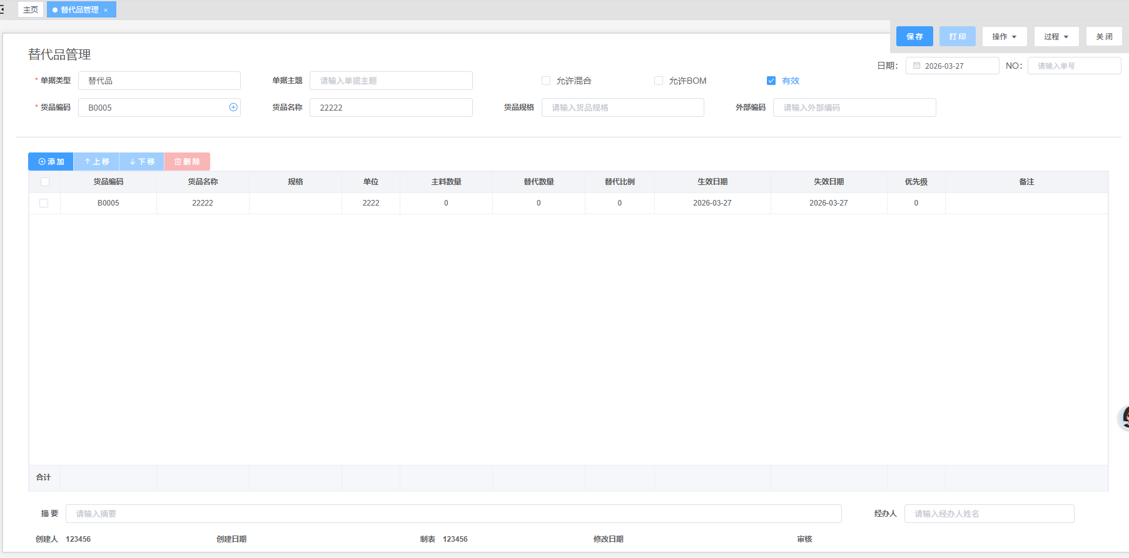Click the 摘要 input field
Viewport: 1129px width, 558px height.
(x=453, y=514)
